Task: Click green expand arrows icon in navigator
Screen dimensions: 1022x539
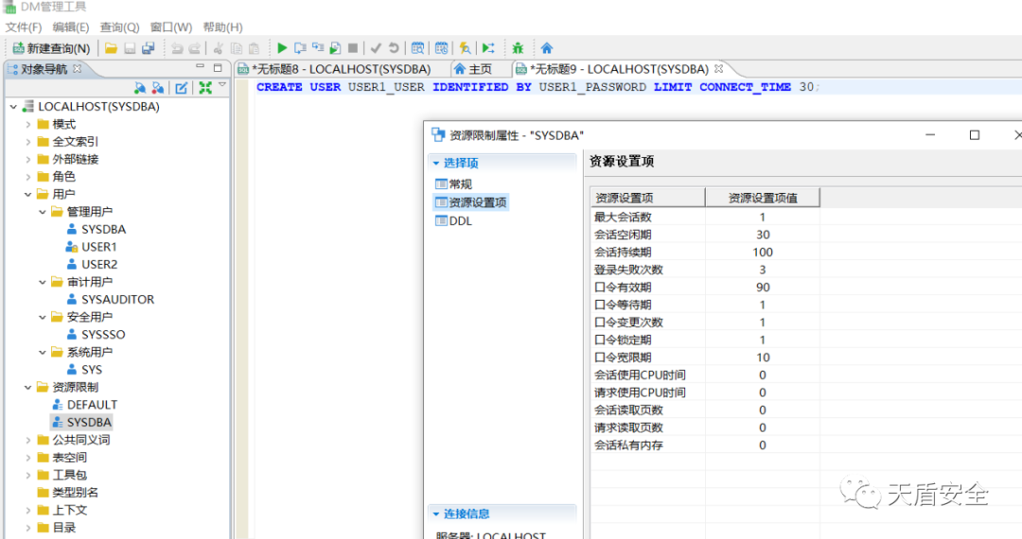Action: [204, 88]
